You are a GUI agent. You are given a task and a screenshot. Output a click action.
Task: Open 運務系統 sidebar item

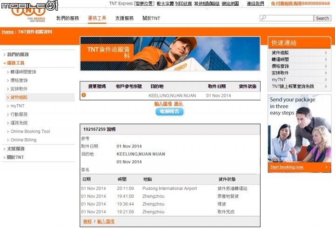[x=19, y=123]
